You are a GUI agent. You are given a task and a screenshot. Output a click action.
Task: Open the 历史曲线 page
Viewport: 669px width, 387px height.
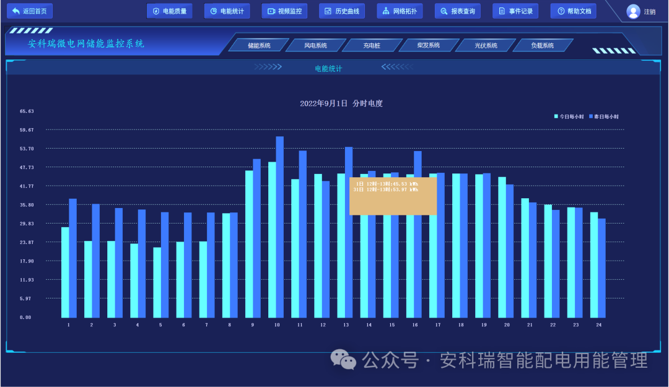[x=342, y=11]
